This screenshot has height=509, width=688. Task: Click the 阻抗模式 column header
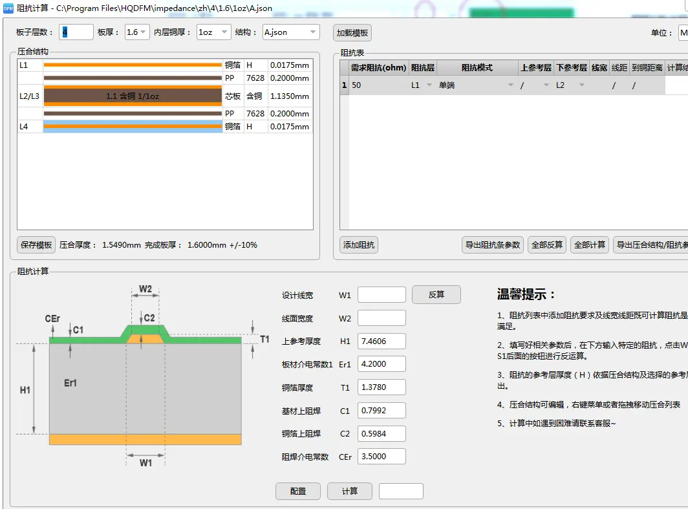point(477,67)
